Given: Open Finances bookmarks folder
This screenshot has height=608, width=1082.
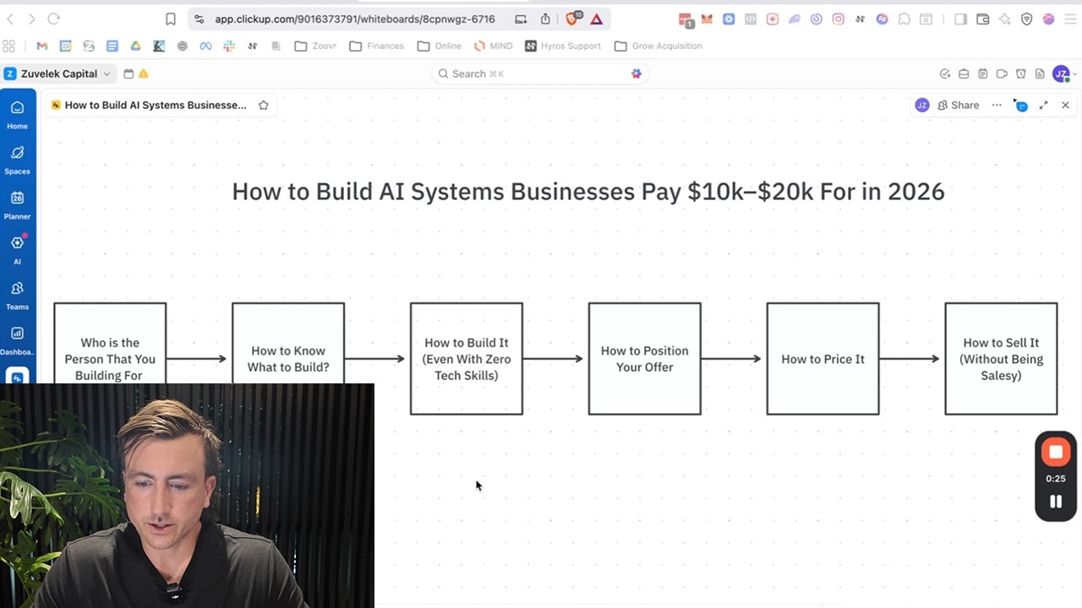Looking at the screenshot, I should pos(376,46).
